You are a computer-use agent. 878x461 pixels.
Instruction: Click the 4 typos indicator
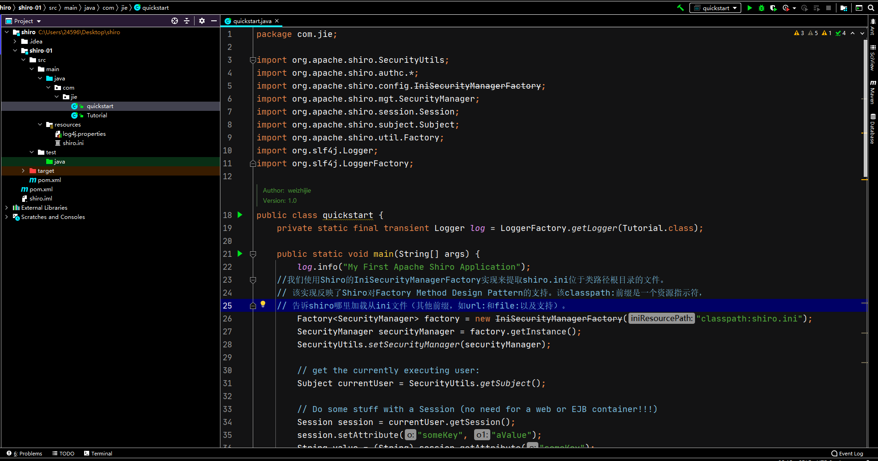point(841,33)
